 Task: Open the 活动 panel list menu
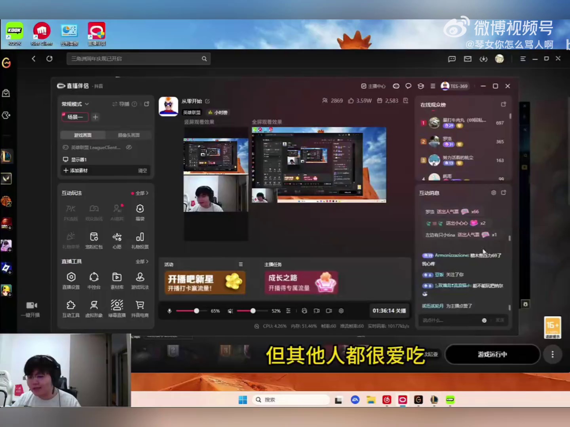241,264
